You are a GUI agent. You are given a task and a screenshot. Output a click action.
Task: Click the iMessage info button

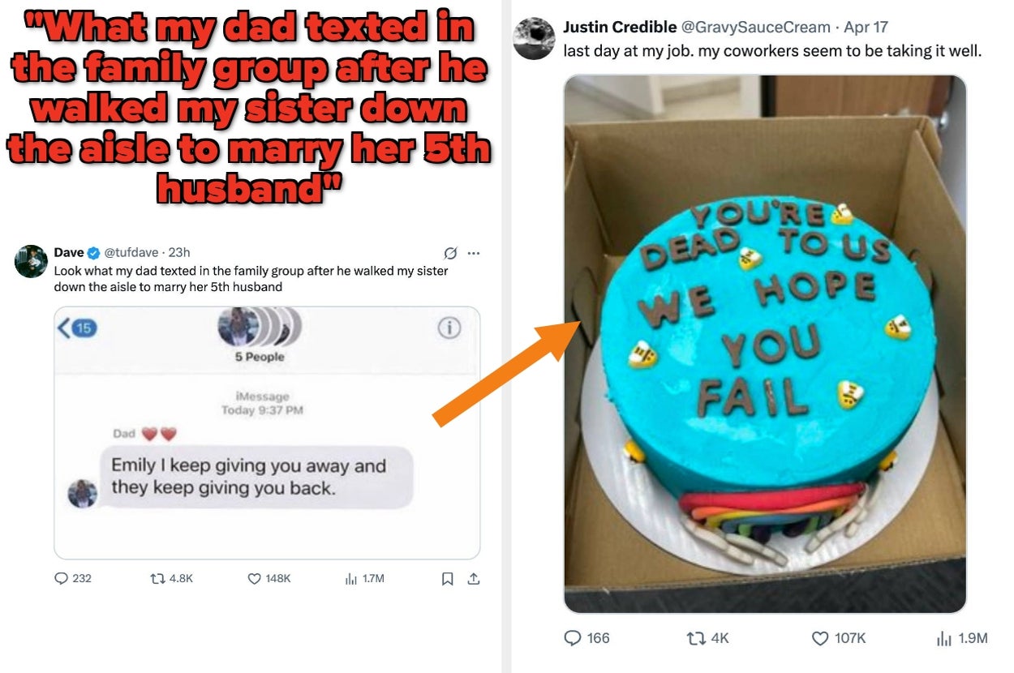coord(449,328)
